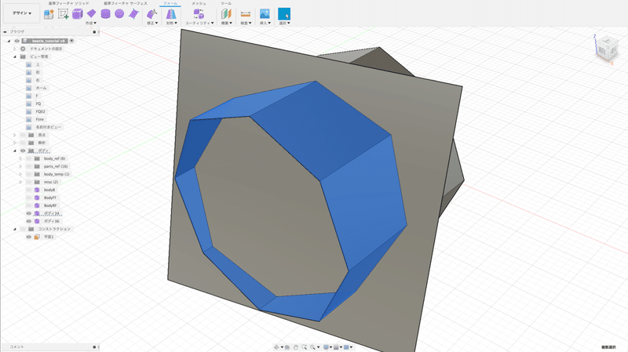Image resolution: width=628 pixels, height=352 pixels.
Task: Click the Symmetry mirror icon
Action: 171,14
